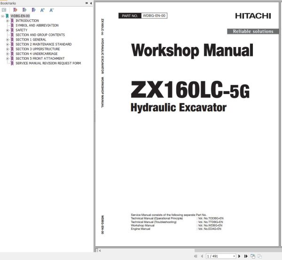282x260 pixels.
Task: Click Technical Manual (Troubleshooting) line
Action: [x=154, y=222]
